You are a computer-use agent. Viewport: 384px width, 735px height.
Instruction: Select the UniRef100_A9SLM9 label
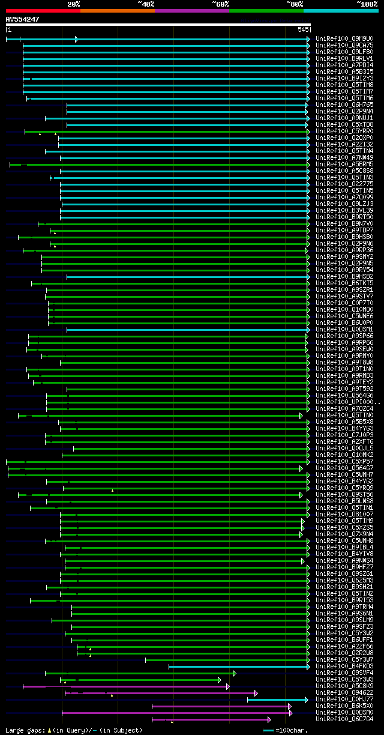pyautogui.click(x=344, y=620)
